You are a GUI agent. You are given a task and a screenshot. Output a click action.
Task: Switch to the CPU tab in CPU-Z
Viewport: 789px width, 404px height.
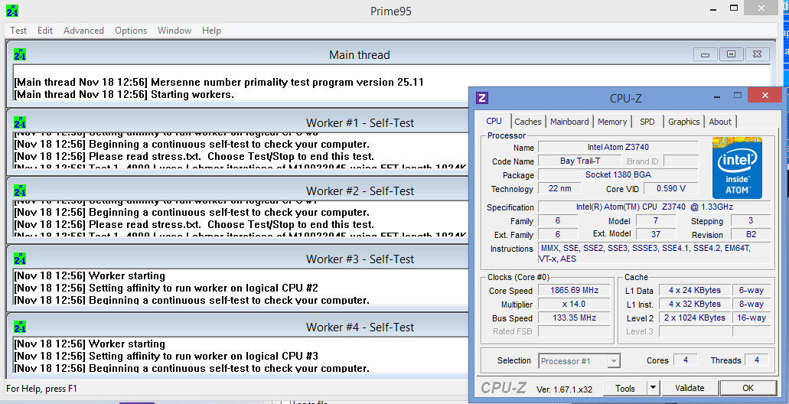[494, 121]
